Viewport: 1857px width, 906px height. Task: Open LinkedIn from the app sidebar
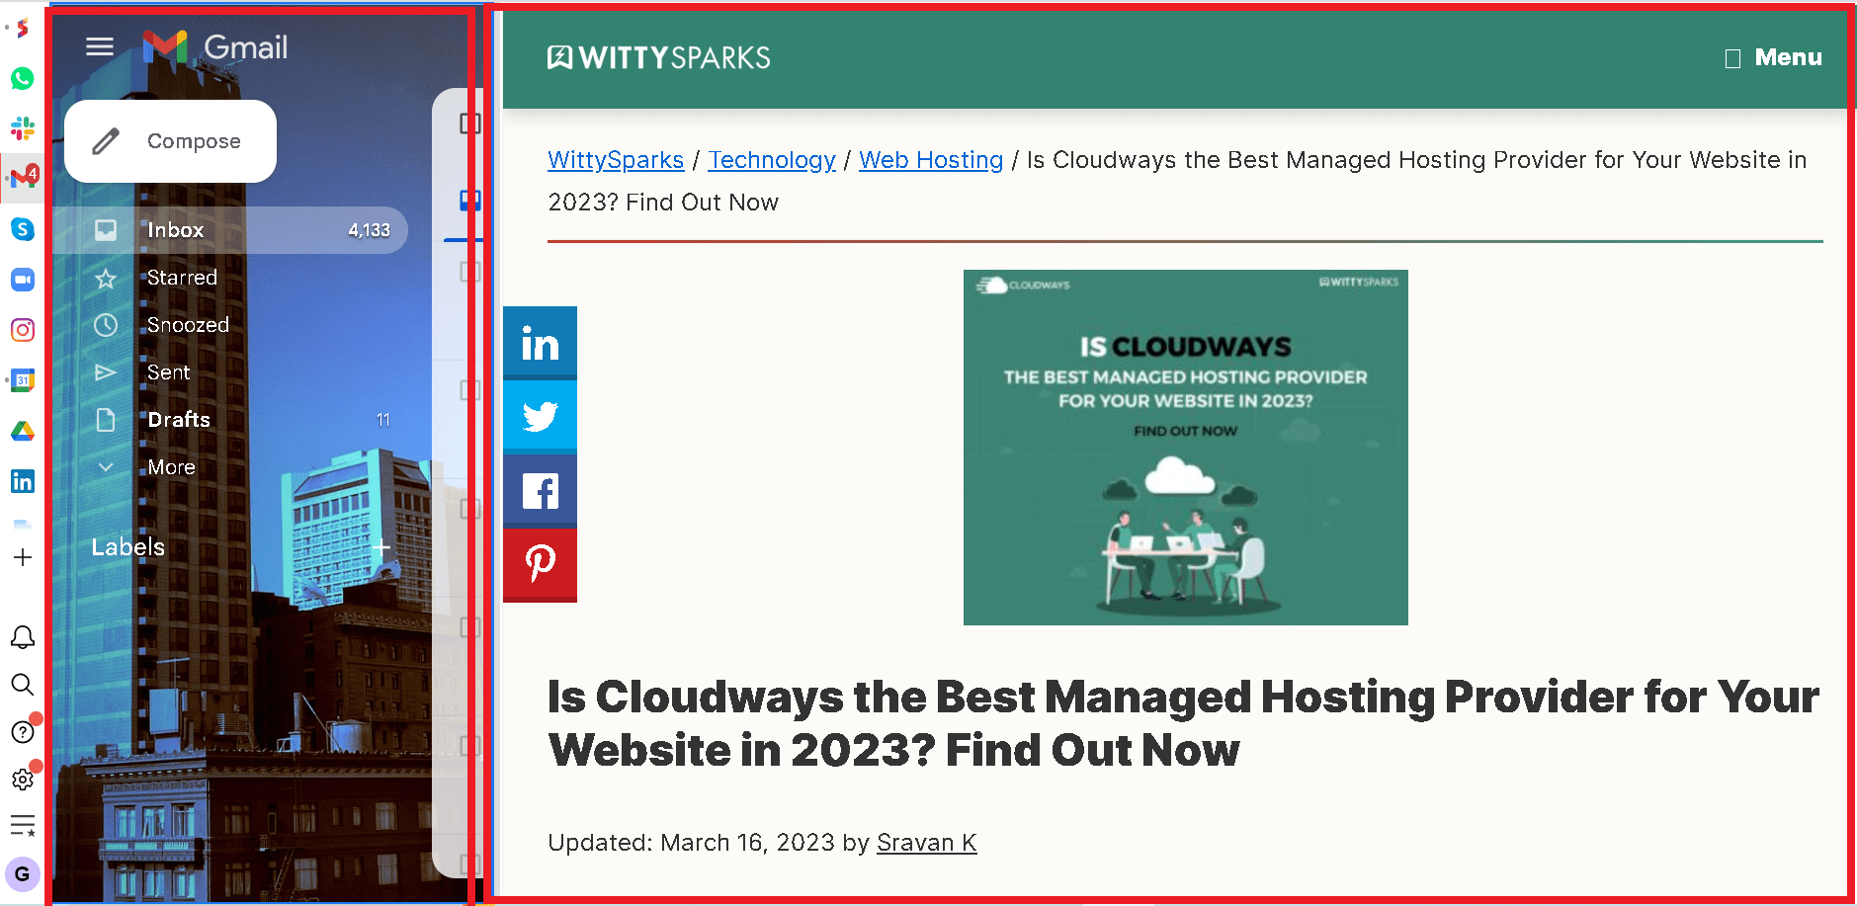22,481
